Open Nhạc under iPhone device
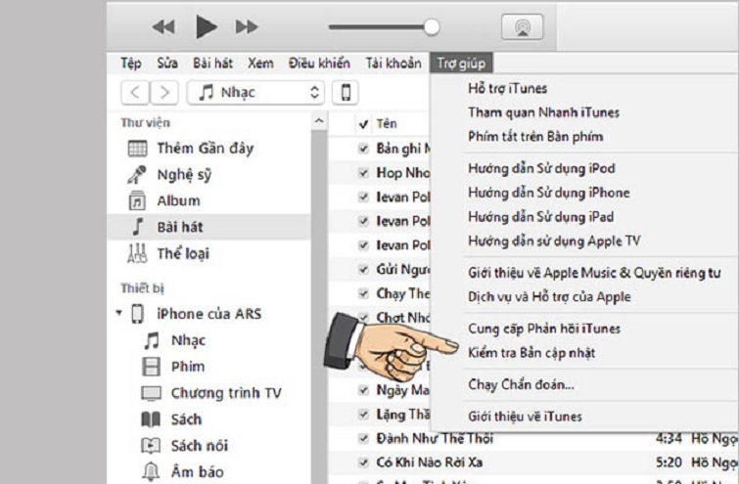This screenshot has height=484, width=739. tap(189, 340)
